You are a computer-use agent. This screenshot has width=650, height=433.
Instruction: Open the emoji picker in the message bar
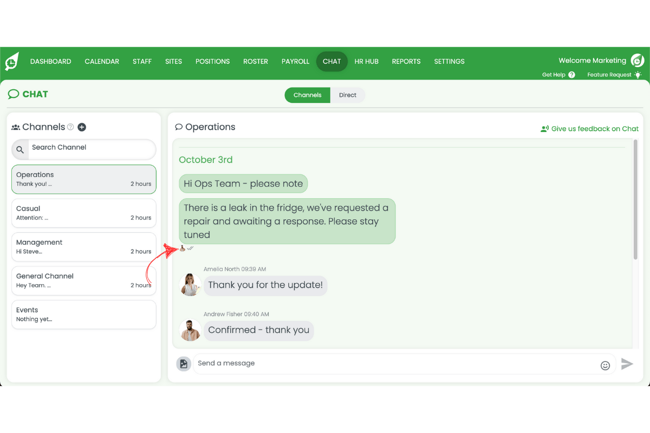(605, 365)
